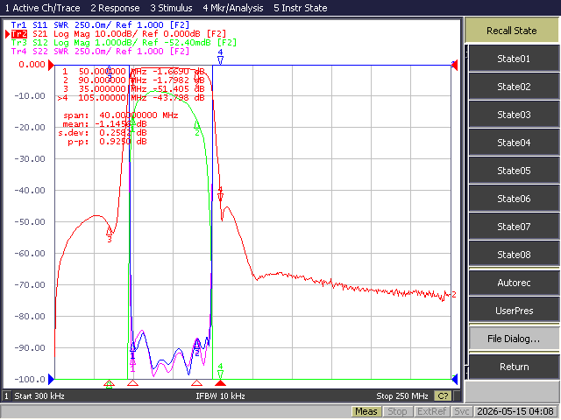Screen dimensions: 561x420
Task: Open the Active Ch/Trace menu
Action: pos(42,8)
